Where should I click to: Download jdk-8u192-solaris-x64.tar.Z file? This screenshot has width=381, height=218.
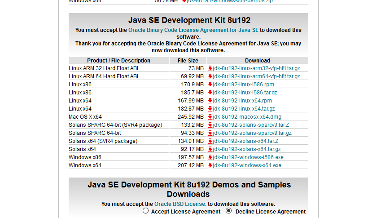tap(245, 141)
